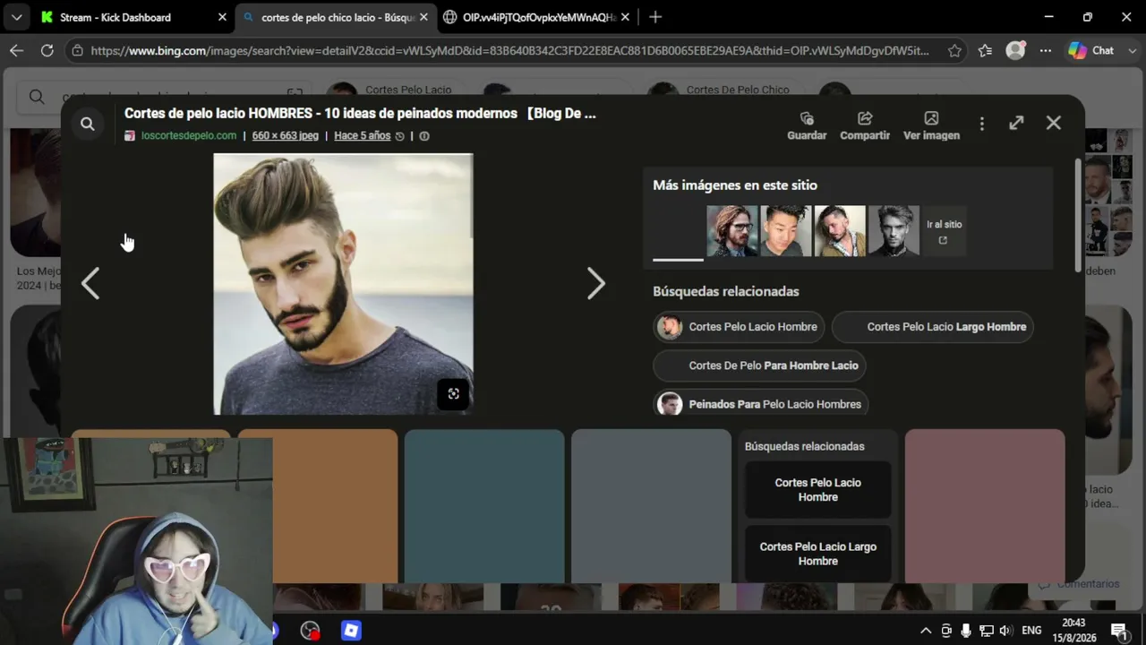The width and height of the screenshot is (1146, 645).
Task: Open the notification center icon
Action: point(1118,631)
